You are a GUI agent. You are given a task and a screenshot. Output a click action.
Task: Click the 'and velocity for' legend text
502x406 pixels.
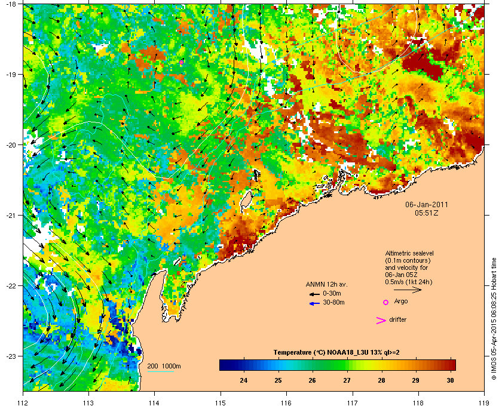(406, 267)
